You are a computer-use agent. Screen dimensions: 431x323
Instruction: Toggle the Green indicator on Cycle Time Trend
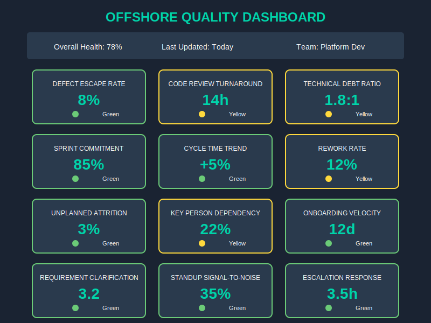[202, 179]
